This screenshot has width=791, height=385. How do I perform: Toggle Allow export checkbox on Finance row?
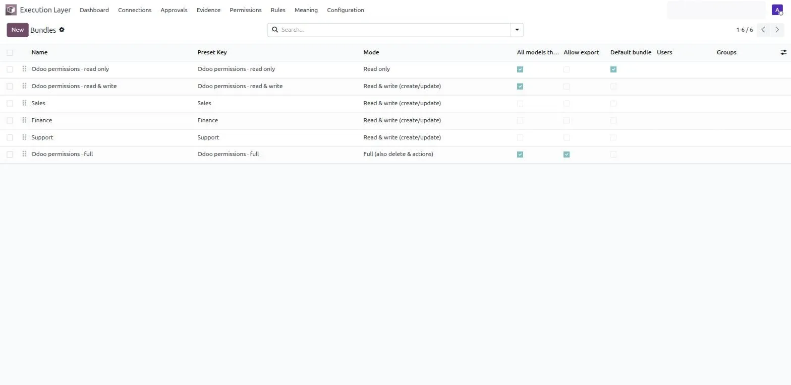tap(567, 121)
